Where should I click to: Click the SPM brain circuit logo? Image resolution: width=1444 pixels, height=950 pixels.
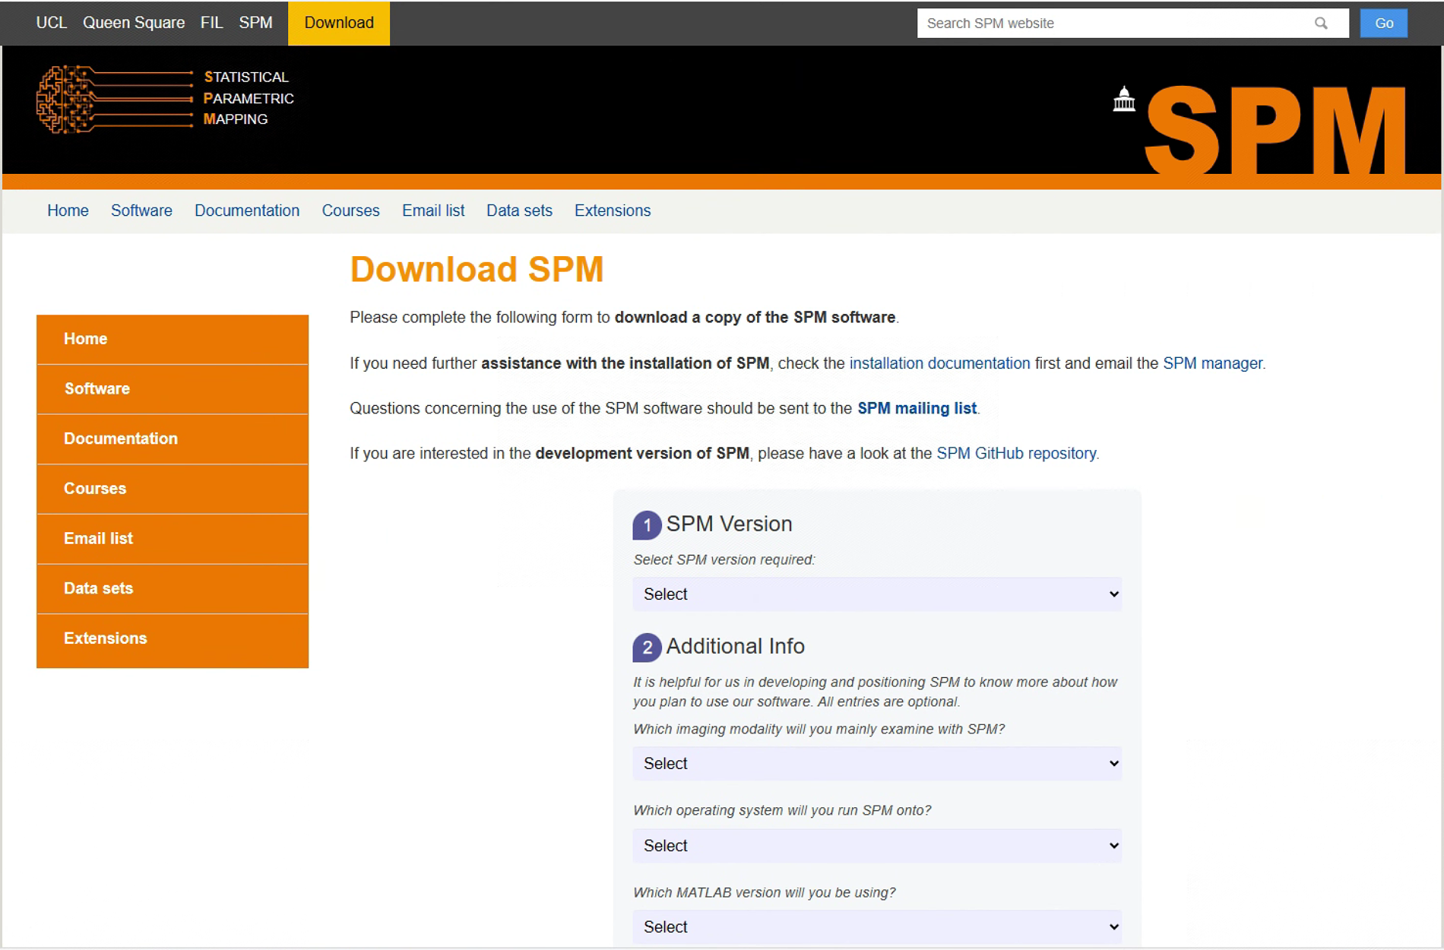tap(115, 99)
